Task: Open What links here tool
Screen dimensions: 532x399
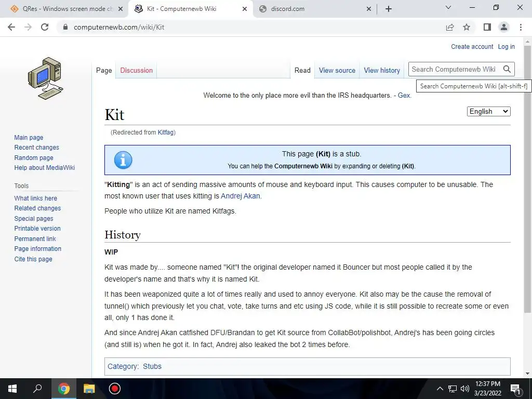Action: pyautogui.click(x=36, y=198)
